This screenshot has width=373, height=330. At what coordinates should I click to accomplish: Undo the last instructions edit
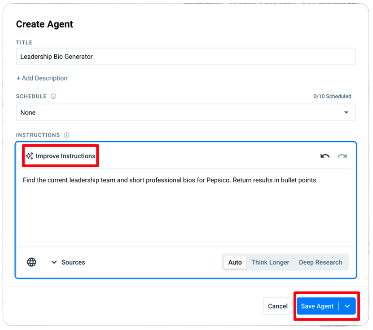tap(325, 156)
